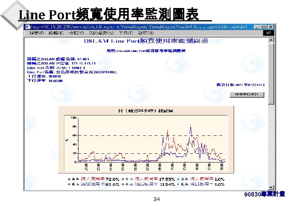Click the slide title Line Port頻寬使用率監測圖表
This screenshot has height=206, width=297.
pos(109,14)
